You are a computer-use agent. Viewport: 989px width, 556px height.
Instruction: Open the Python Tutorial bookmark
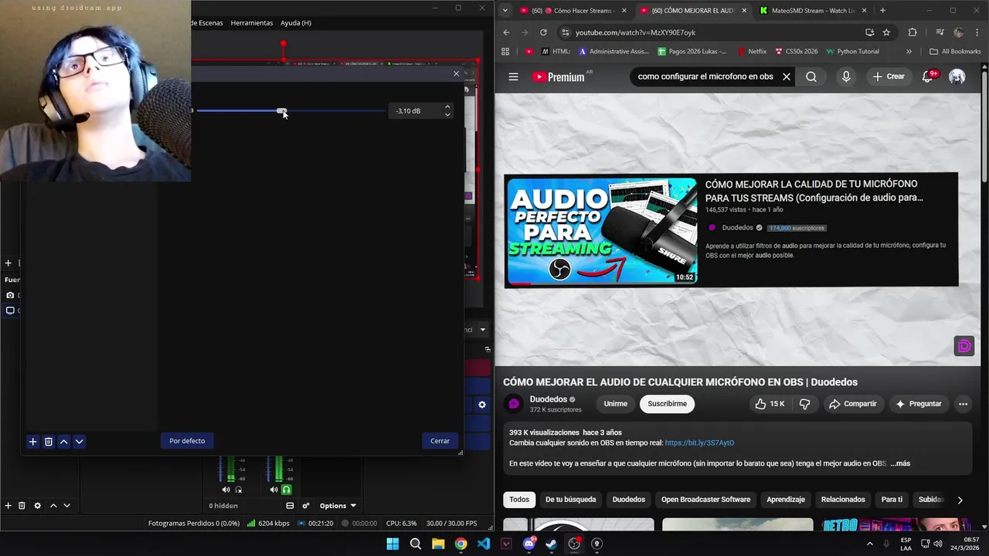coord(852,52)
